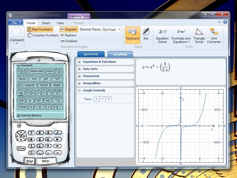Switch to the View ribbon tab

(60, 23)
